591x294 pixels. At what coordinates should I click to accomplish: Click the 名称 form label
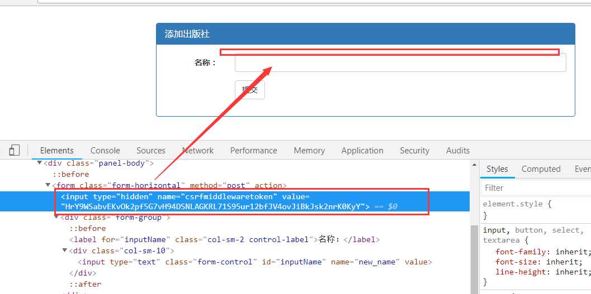click(205, 63)
